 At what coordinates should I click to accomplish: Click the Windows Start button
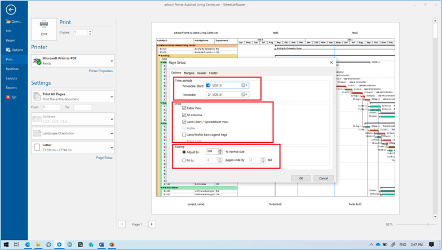6,244
